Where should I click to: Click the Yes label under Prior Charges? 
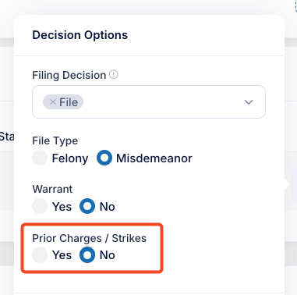62,255
